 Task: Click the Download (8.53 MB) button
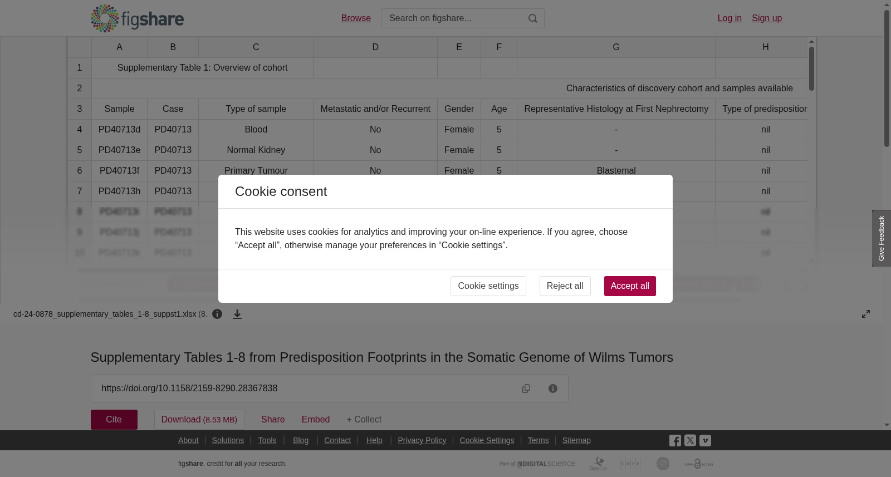click(199, 420)
